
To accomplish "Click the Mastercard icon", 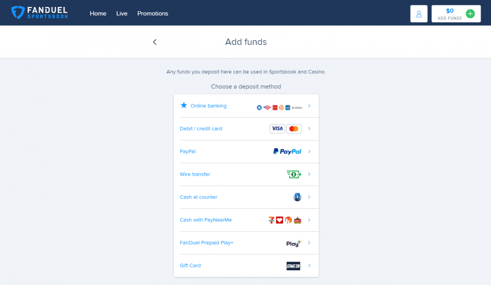I will (294, 129).
